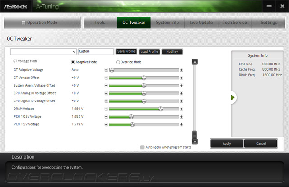
Task: Increase GT Adaptive Voltage with plus button
Action: [x=182, y=70]
